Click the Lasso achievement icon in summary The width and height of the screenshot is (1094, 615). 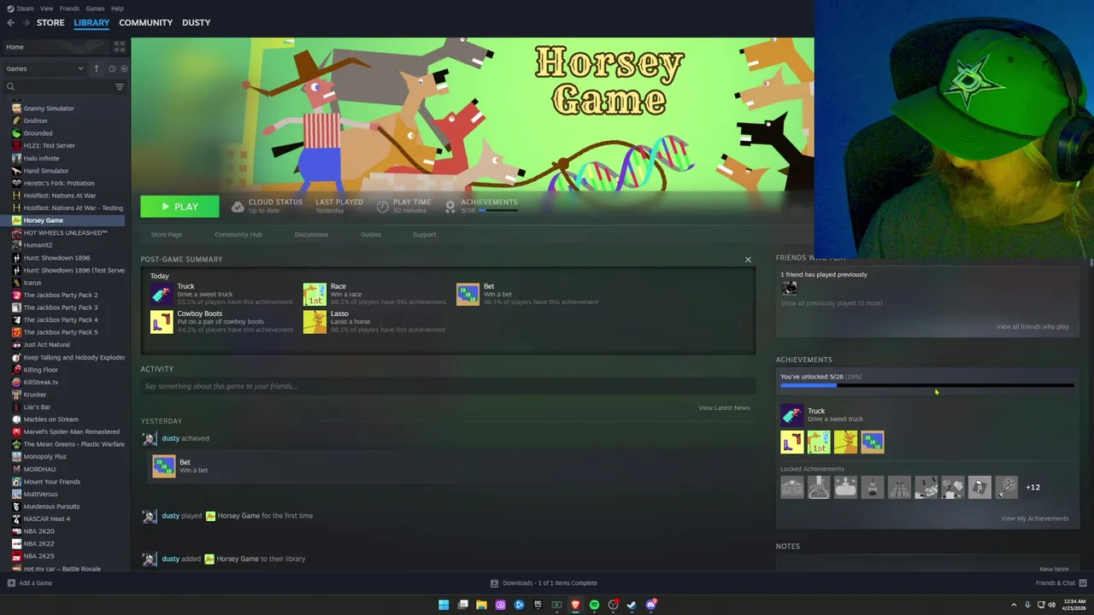point(315,322)
